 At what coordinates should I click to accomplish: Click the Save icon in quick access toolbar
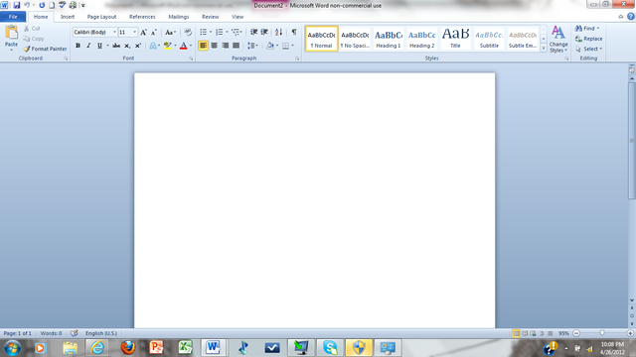click(x=17, y=5)
